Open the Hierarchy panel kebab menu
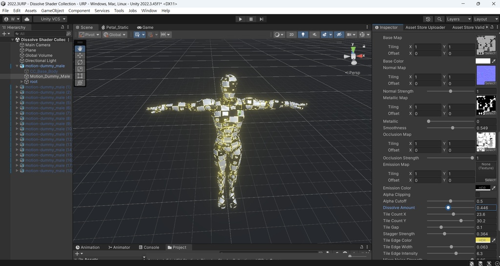Screen dimensions: 500x266 68,27
